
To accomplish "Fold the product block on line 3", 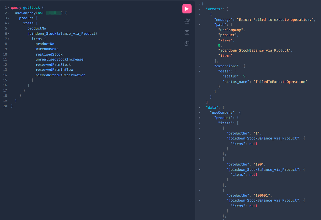I will [x=9, y=18].
